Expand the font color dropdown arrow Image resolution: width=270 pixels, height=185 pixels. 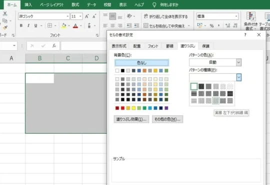(x=81, y=26)
